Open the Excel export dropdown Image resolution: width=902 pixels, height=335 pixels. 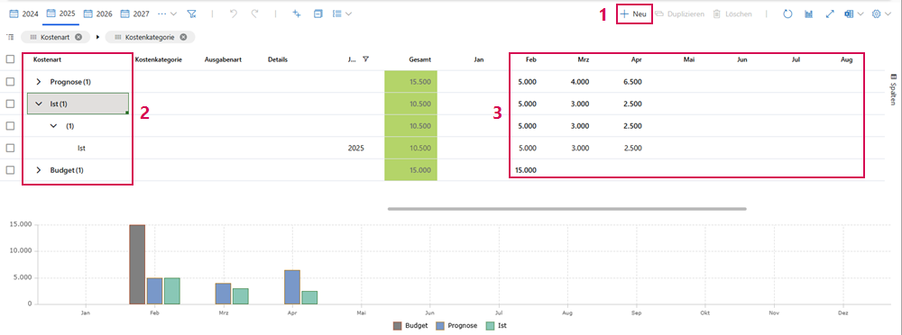click(853, 14)
